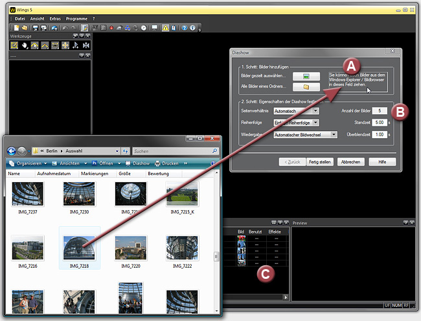Click Drucken in the Explorer toolbar

(166, 163)
